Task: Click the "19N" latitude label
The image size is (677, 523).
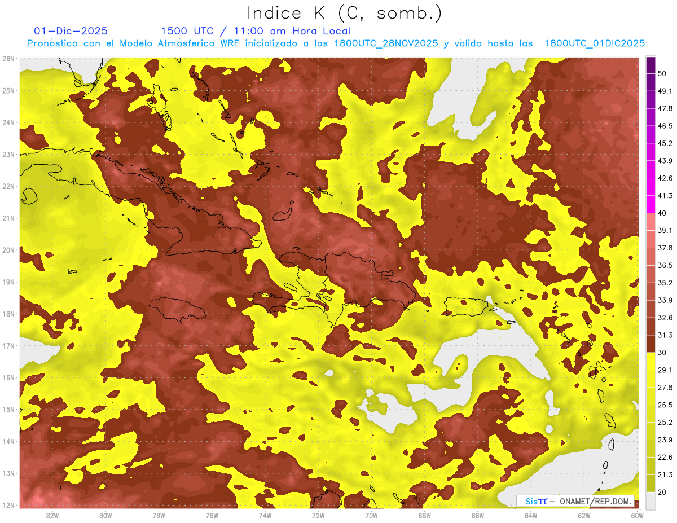Action: point(8,282)
